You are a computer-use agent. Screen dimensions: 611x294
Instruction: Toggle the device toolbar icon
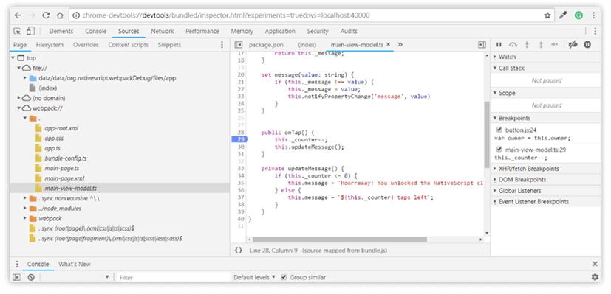tap(30, 32)
